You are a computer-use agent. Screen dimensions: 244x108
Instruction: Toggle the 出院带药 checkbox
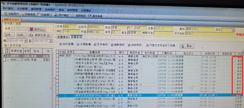[x=129, y=45]
